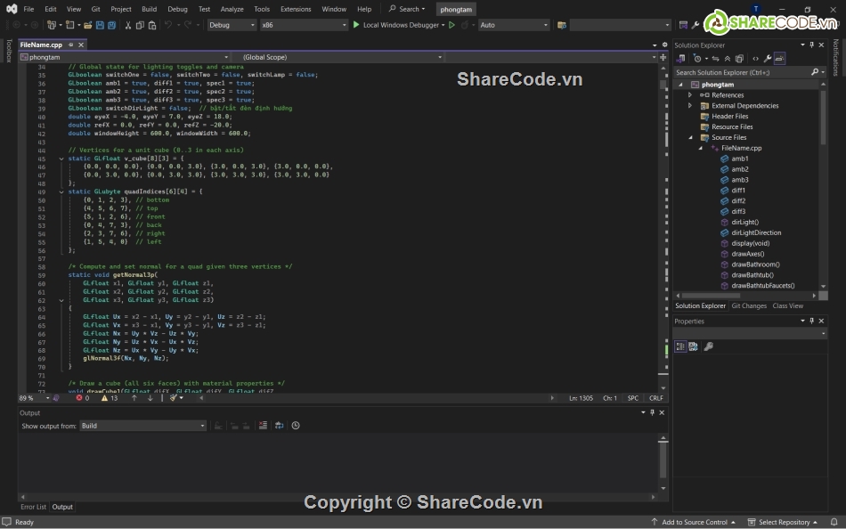Screen dimensions: 846x529
Task: Click the warnings count indicator showing 13
Action: (x=110, y=398)
